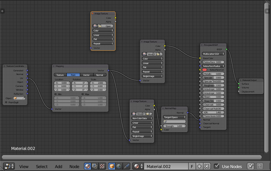
Task: Click the Subsurface Color red swatch
Action: 204,70
